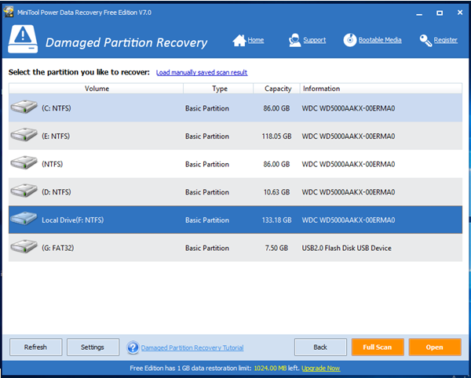Click the orange Open button
This screenshot has height=378, width=471.
pos(435,347)
